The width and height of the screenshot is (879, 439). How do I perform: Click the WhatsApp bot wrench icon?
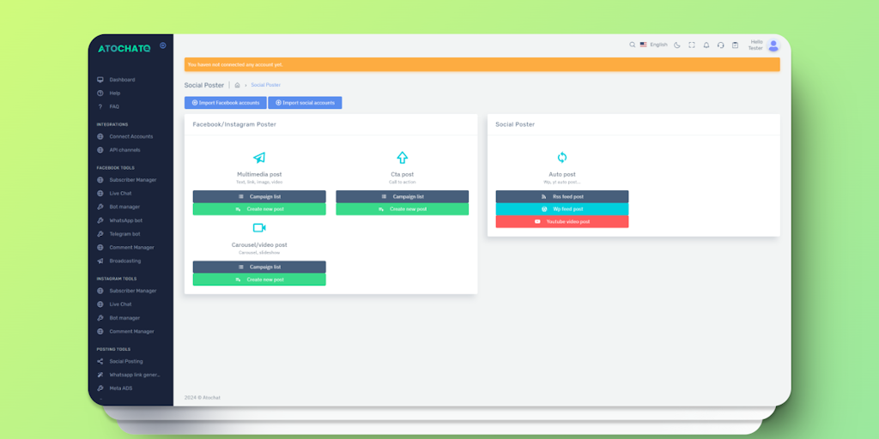100,220
